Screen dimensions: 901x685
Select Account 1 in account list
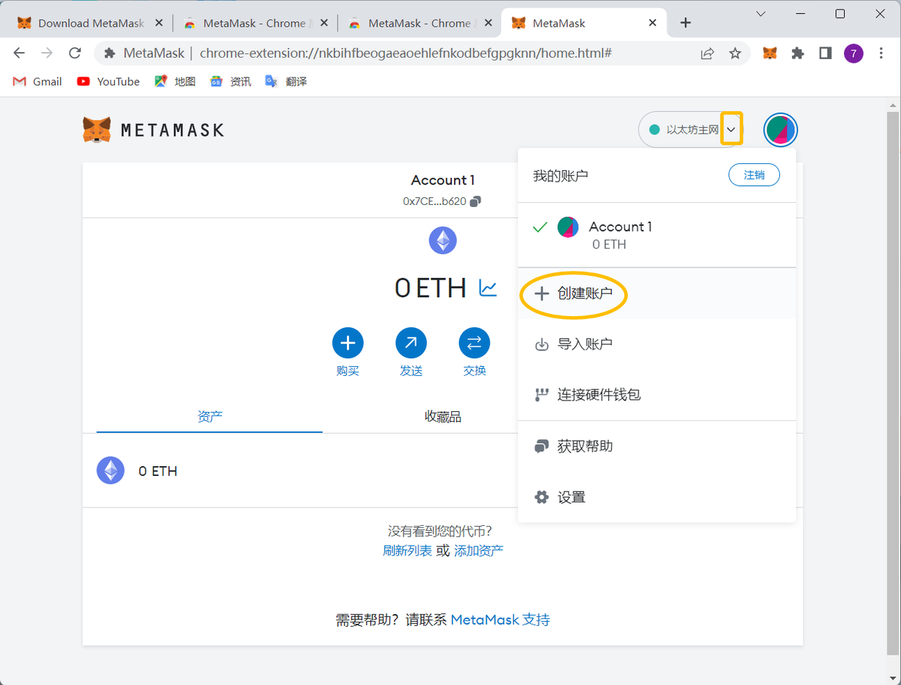tap(657, 235)
